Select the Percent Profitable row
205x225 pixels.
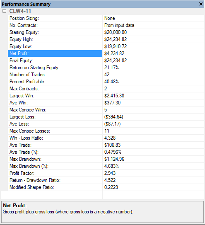(x=106, y=82)
